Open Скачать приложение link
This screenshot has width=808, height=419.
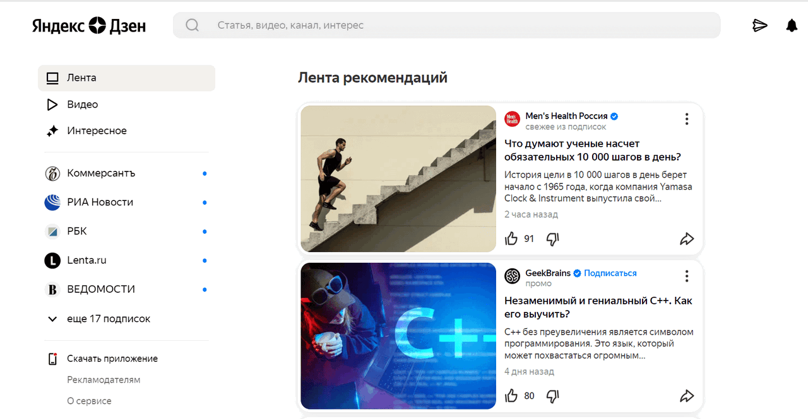112,359
